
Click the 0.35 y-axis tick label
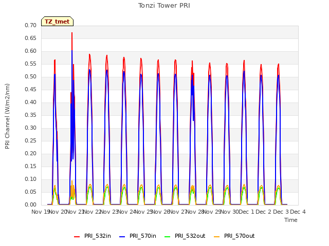pyautogui.click(x=31, y=115)
